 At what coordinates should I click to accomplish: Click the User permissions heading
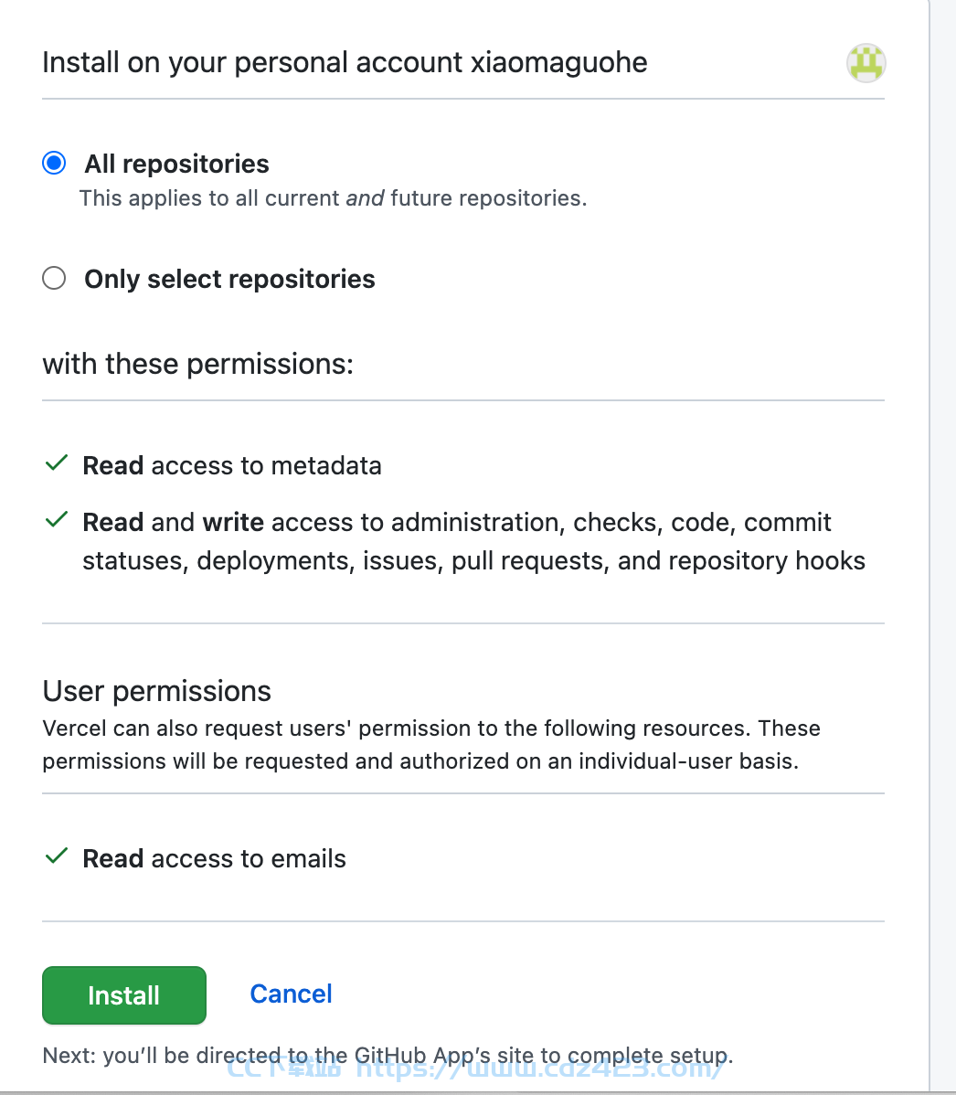pyautogui.click(x=156, y=691)
